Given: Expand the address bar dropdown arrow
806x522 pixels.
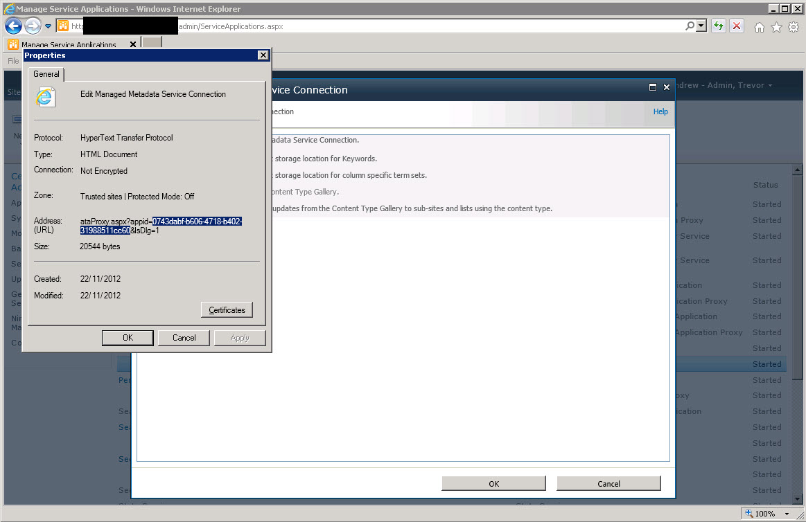Looking at the screenshot, I should (701, 26).
